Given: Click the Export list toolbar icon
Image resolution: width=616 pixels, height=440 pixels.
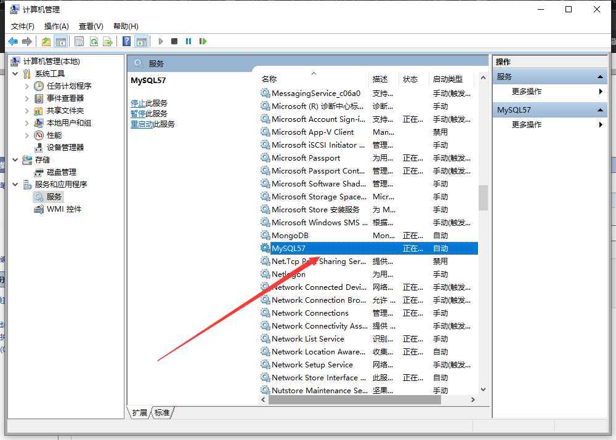Looking at the screenshot, I should [x=108, y=41].
